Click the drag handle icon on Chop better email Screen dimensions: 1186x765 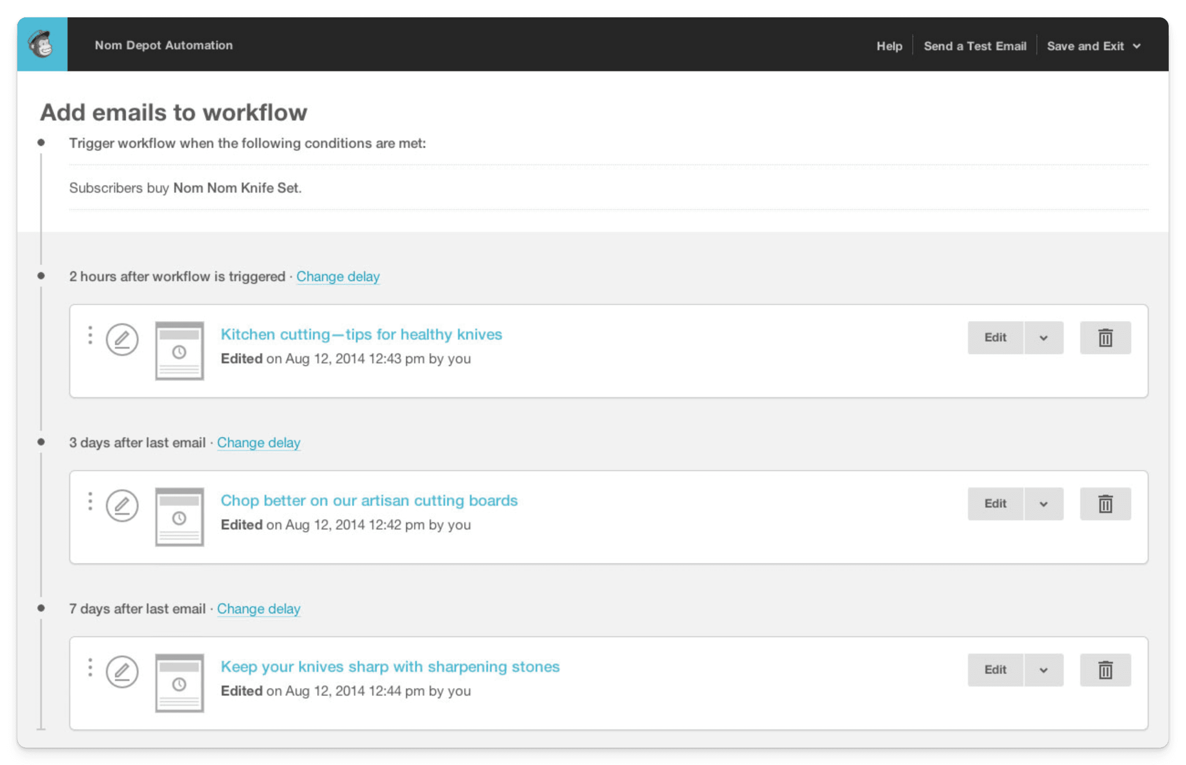pyautogui.click(x=90, y=503)
